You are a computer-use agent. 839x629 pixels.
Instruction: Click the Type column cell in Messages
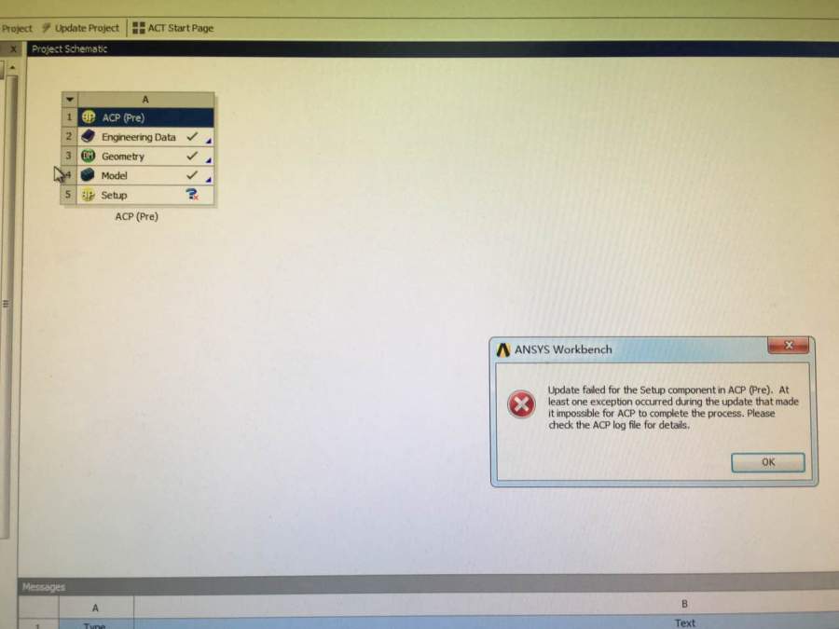coord(95,624)
